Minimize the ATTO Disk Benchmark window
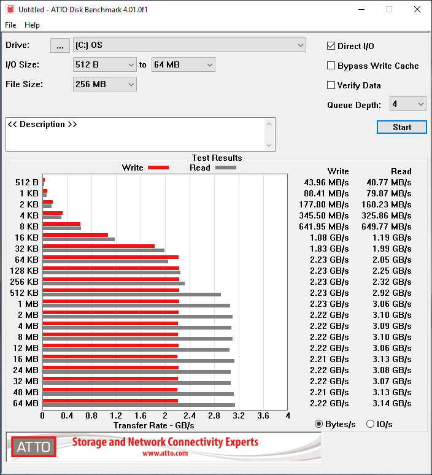This screenshot has height=475, width=432. coord(361,9)
